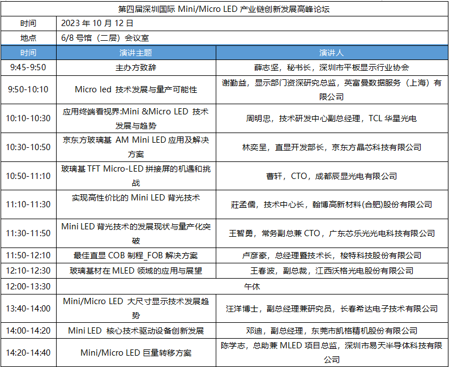
Task: Click speaker 谢勤益 英富曼数据服务
Action: (x=332, y=89)
